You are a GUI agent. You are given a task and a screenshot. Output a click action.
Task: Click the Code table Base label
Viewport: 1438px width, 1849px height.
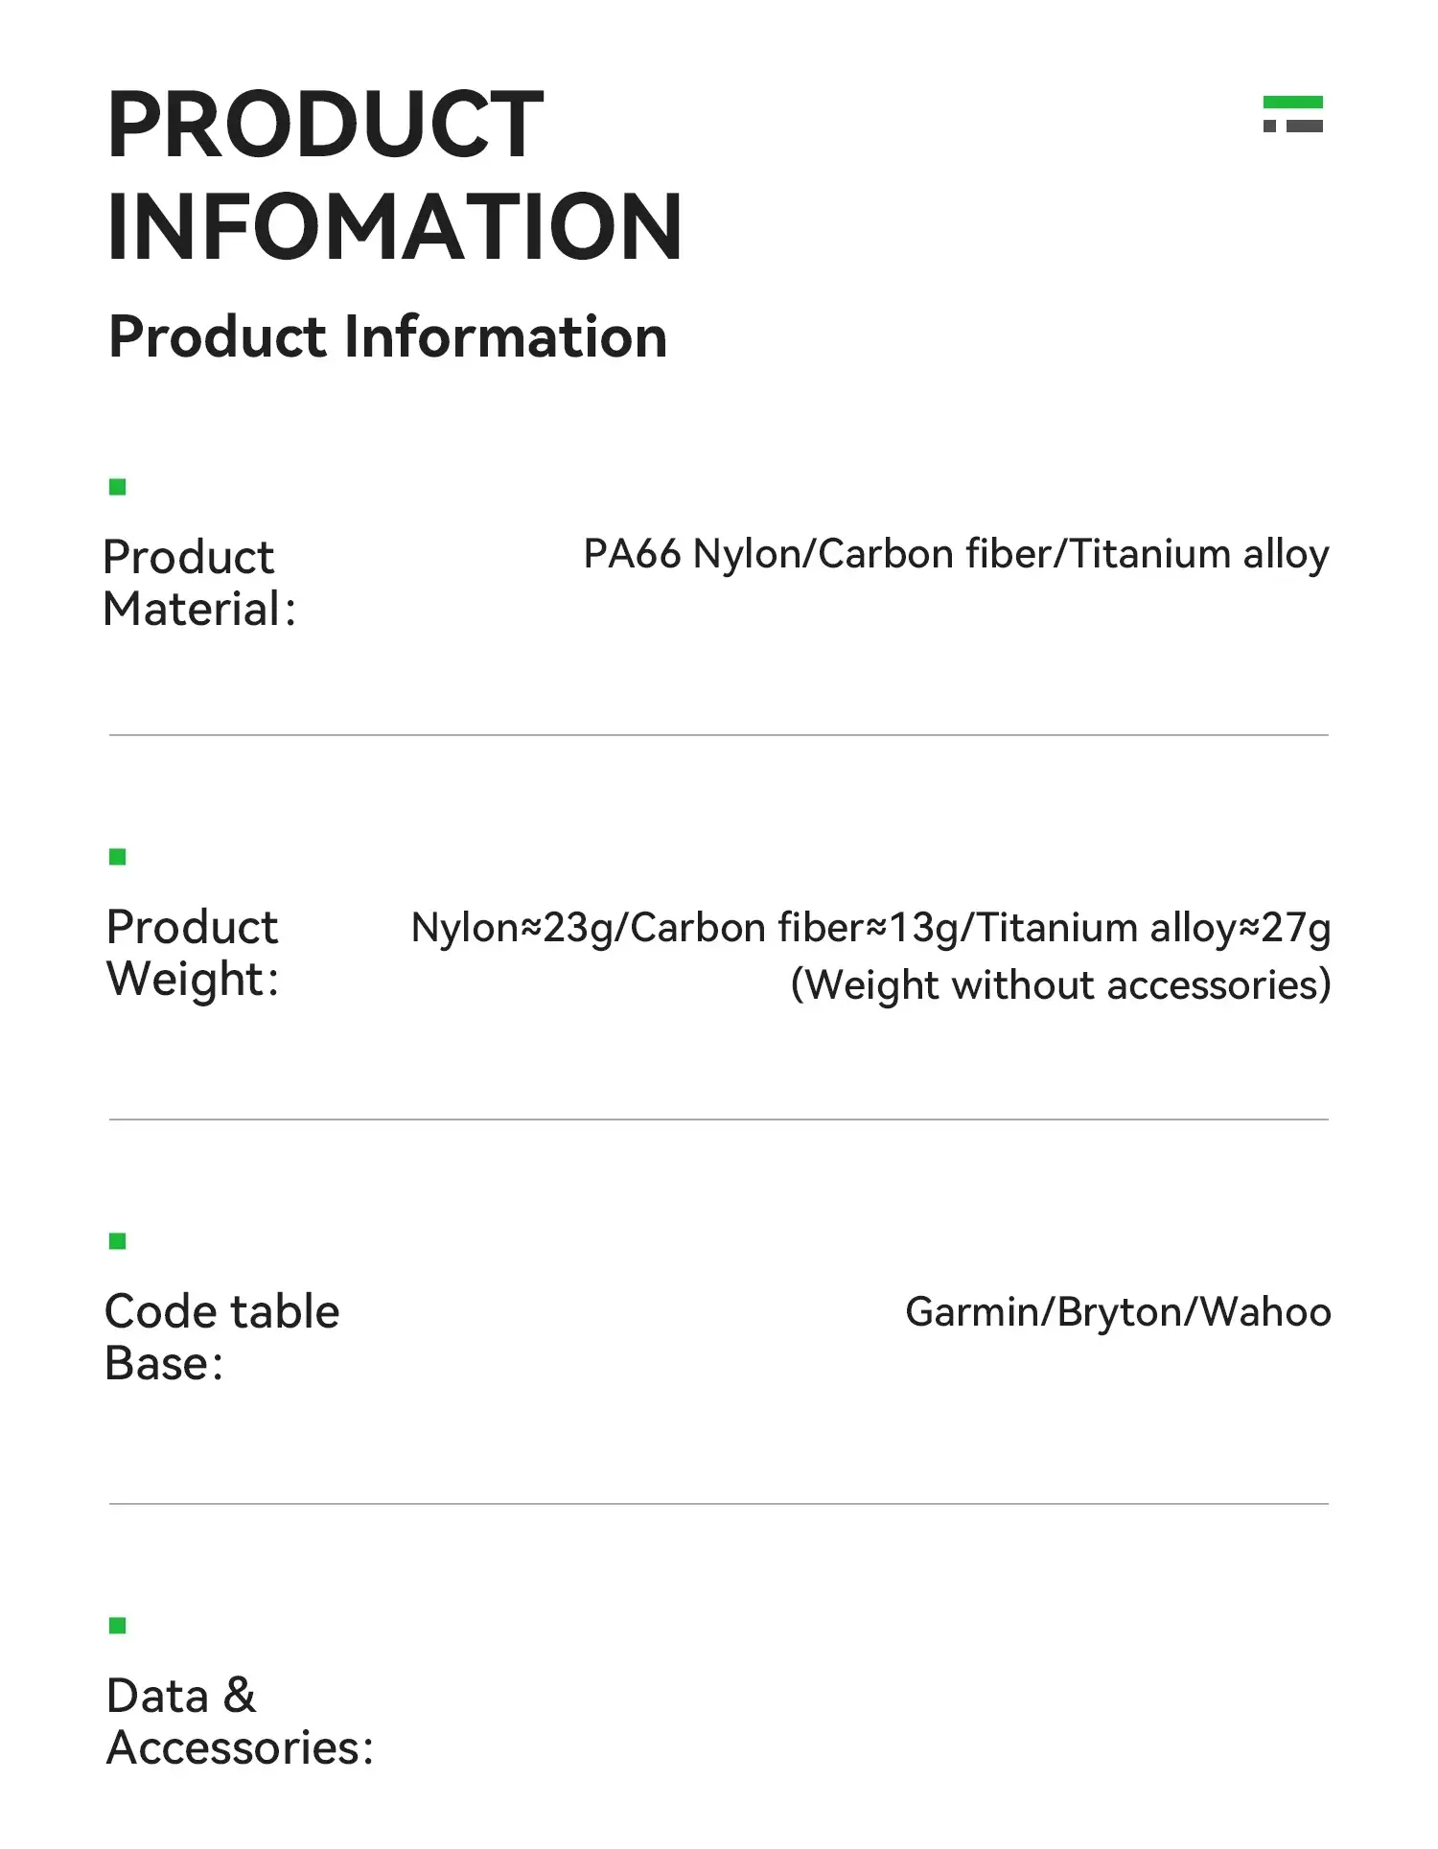[x=221, y=1337]
